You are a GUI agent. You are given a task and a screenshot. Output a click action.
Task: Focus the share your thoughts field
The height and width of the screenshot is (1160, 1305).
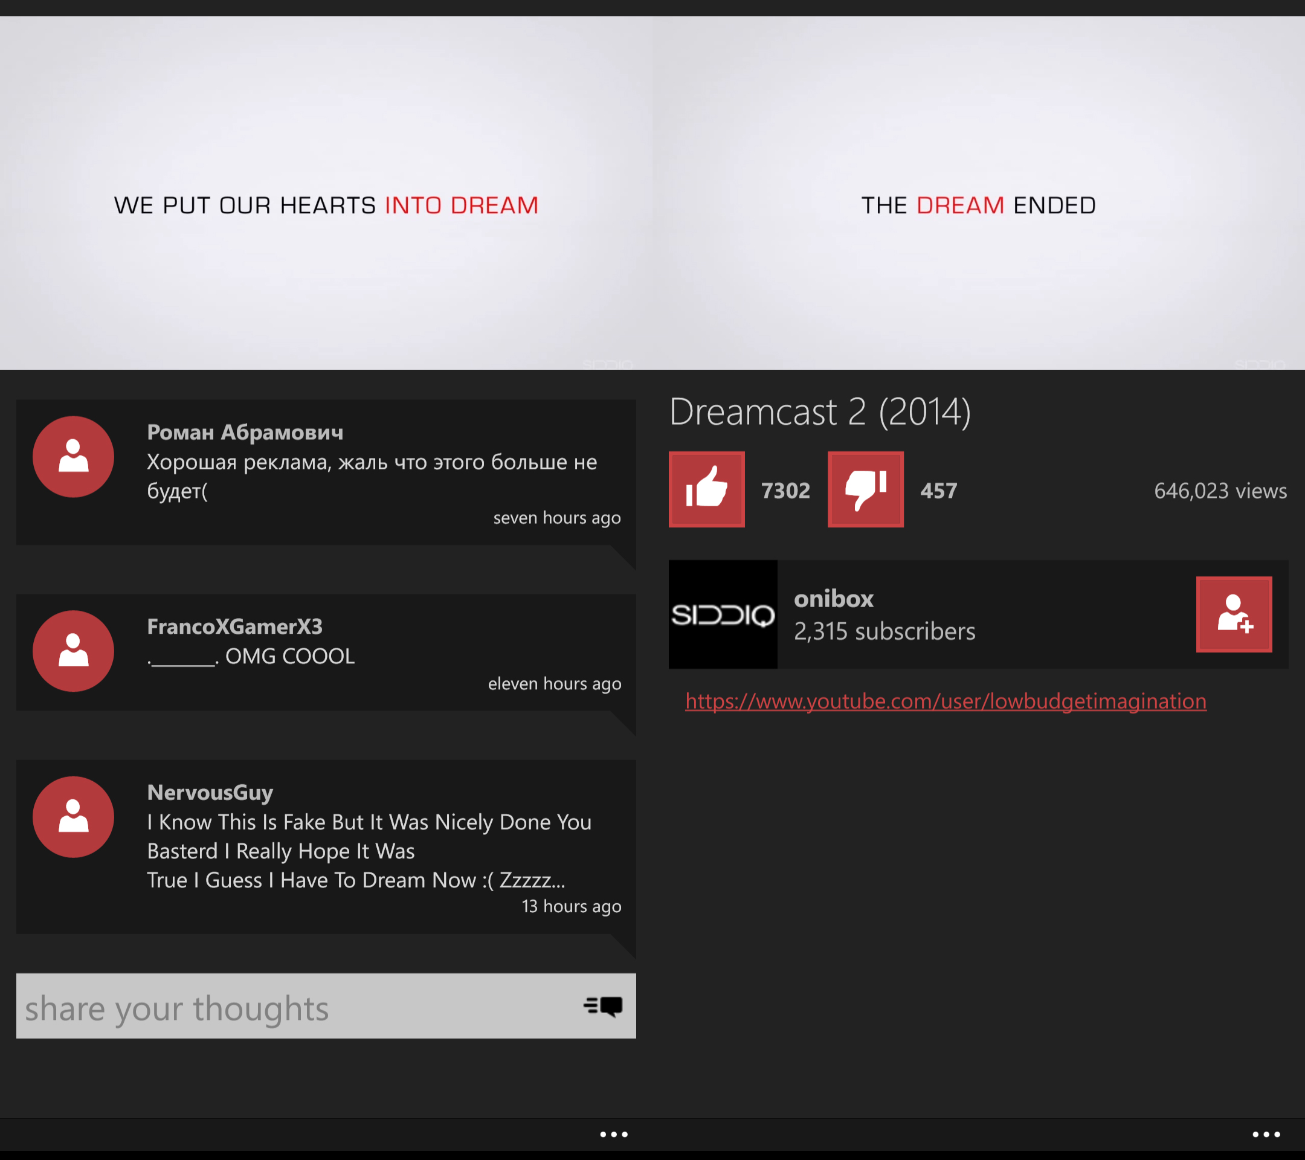[326, 1006]
